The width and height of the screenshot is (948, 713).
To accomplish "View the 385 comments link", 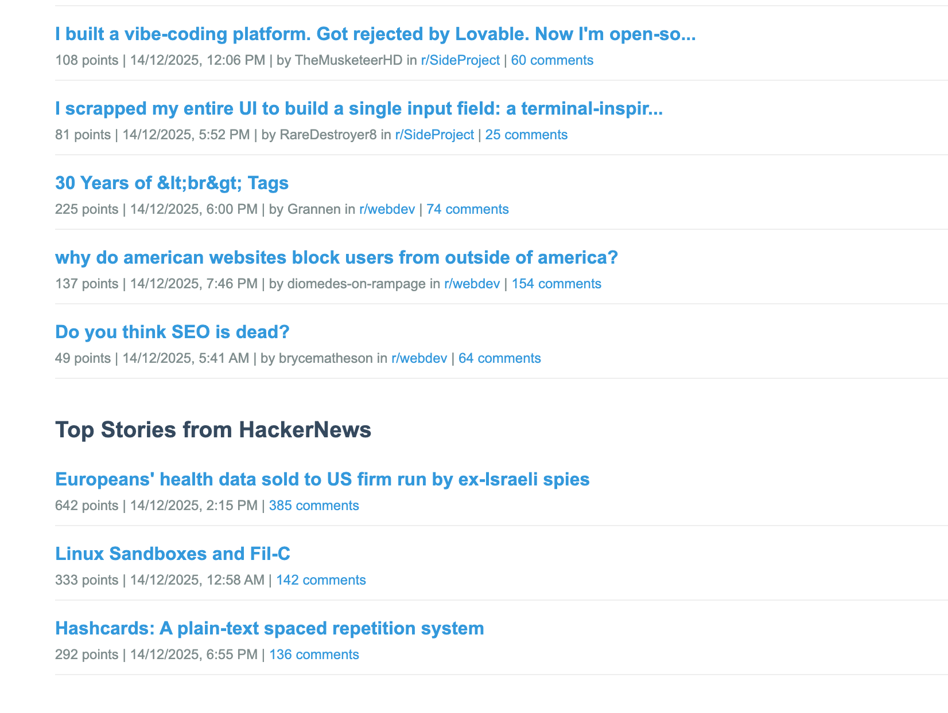I will pos(314,506).
